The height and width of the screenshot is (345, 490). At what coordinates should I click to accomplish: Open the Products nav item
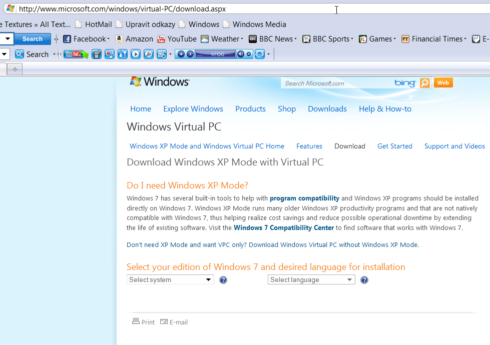(250, 109)
